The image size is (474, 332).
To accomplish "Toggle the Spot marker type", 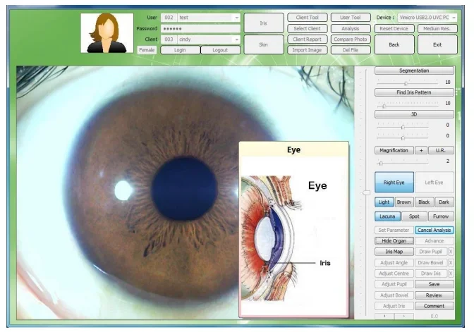I will [414, 216].
